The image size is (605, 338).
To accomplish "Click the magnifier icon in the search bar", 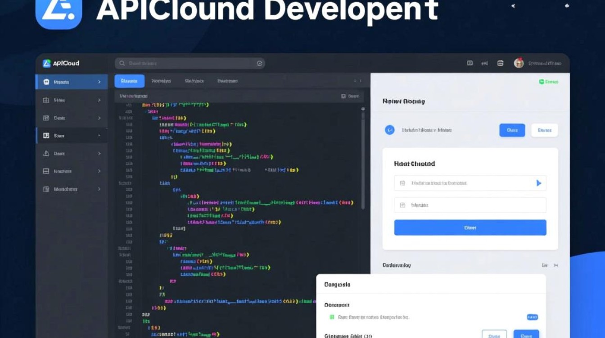I will point(122,64).
